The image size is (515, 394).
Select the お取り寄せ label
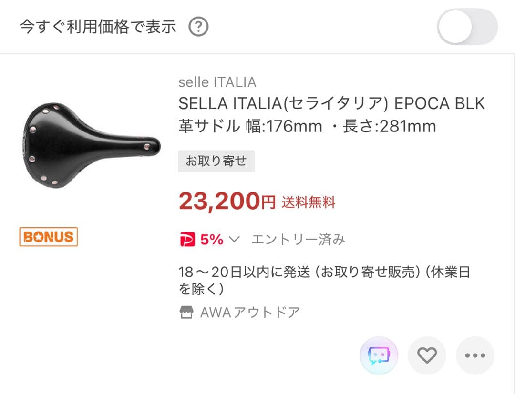(x=216, y=161)
